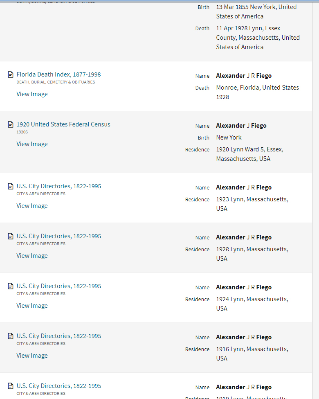The image size is (319, 399).
Task: Click the document icon next to the partially visible top record
Action: [11, 2]
